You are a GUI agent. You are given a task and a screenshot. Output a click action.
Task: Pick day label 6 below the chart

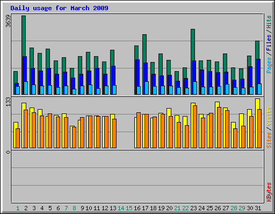(x=58, y=208)
